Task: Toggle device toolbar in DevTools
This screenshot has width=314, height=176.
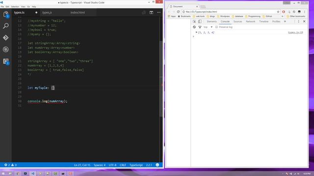Action: [200, 22]
